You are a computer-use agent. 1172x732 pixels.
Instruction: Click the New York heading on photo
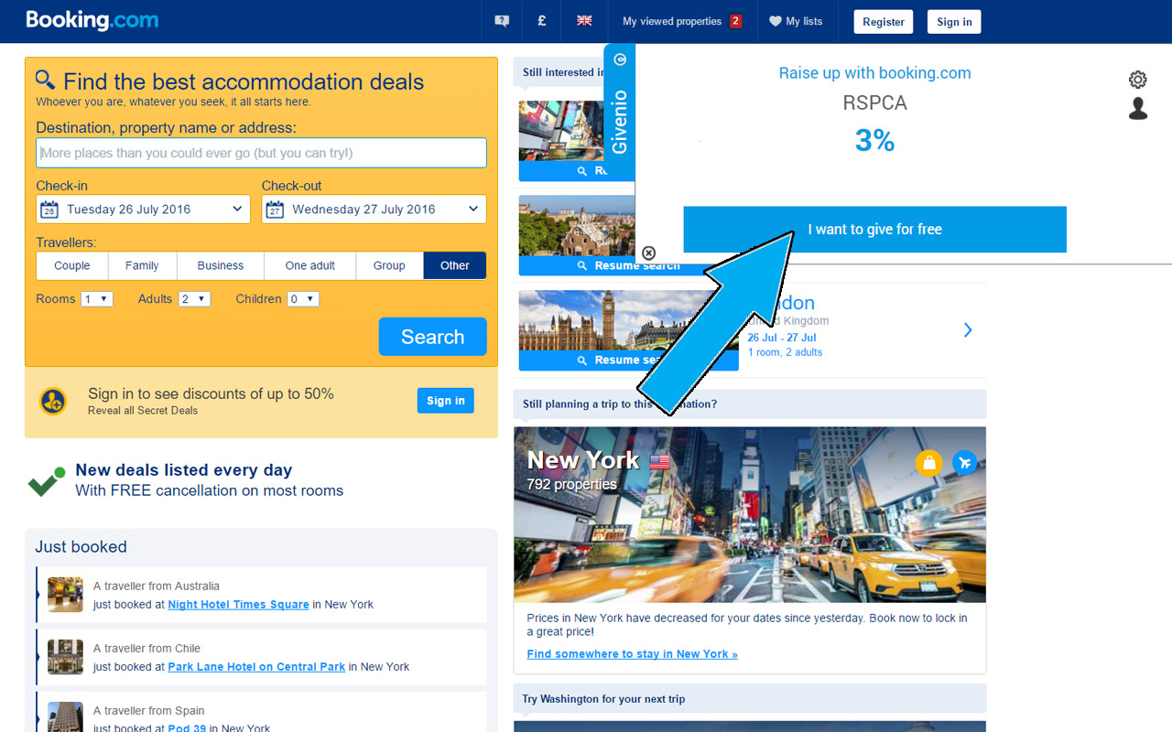[583, 459]
